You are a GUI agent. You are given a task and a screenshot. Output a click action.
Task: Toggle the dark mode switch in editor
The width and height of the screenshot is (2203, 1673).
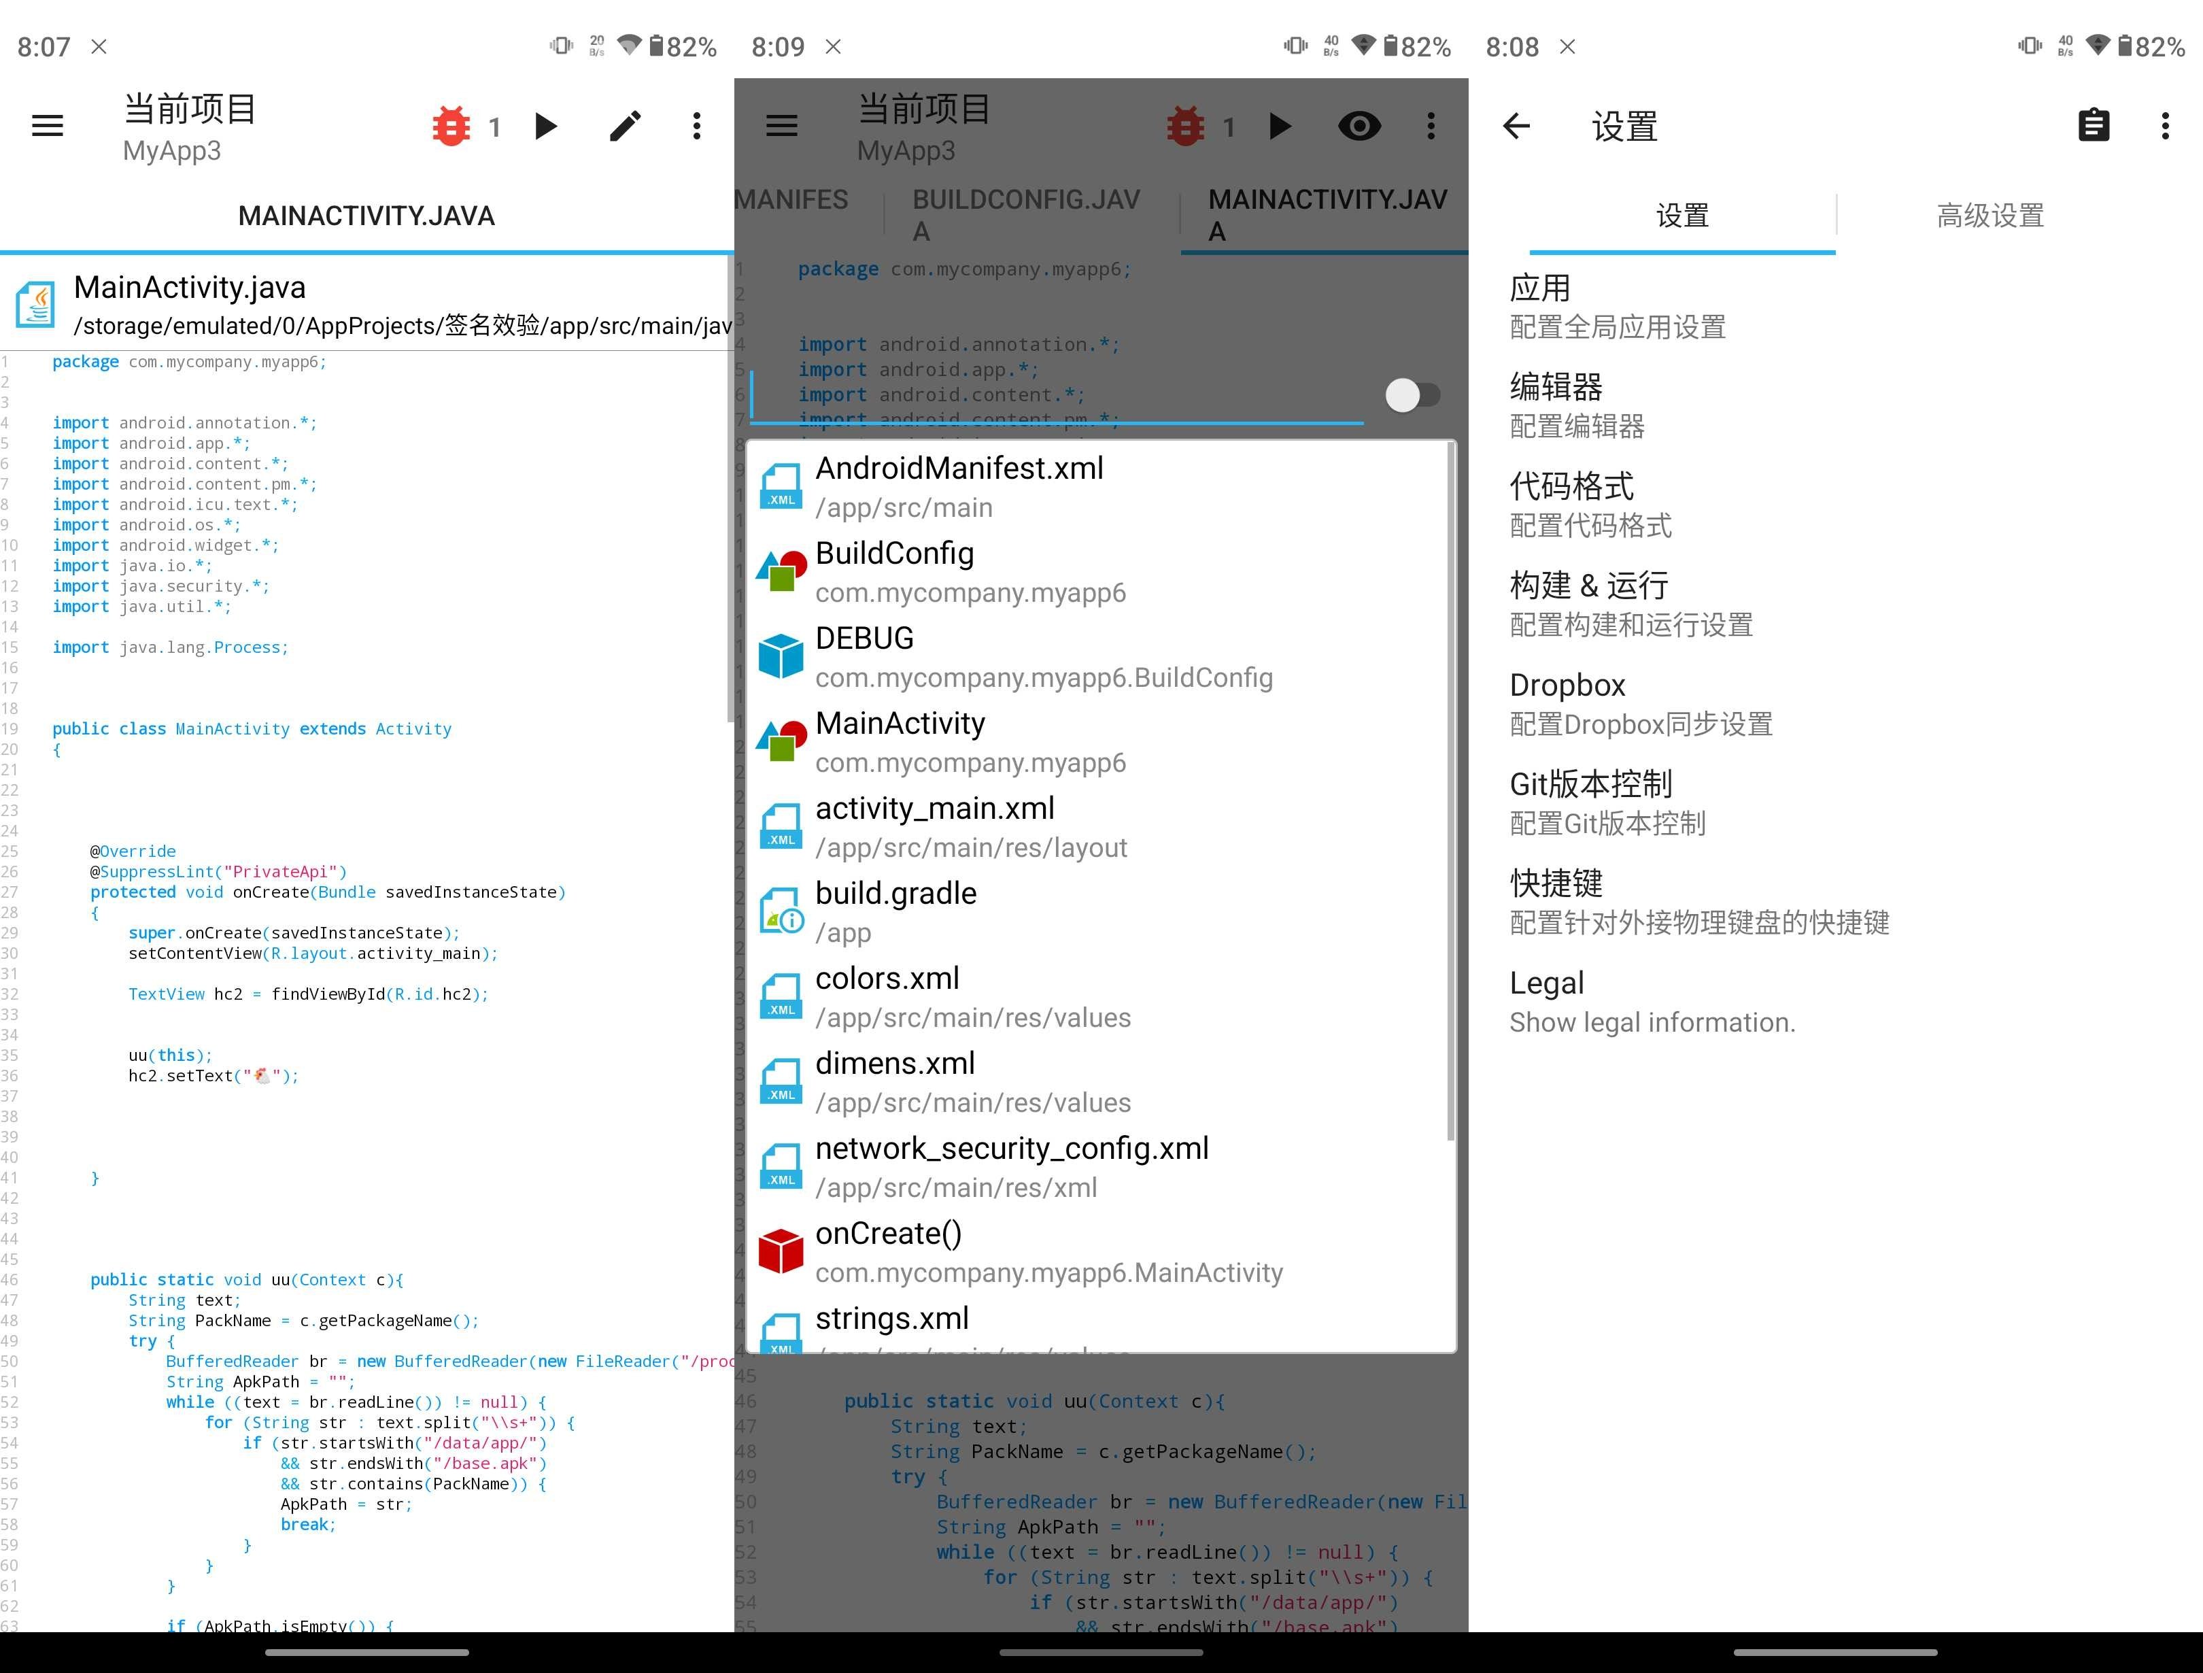point(1405,394)
